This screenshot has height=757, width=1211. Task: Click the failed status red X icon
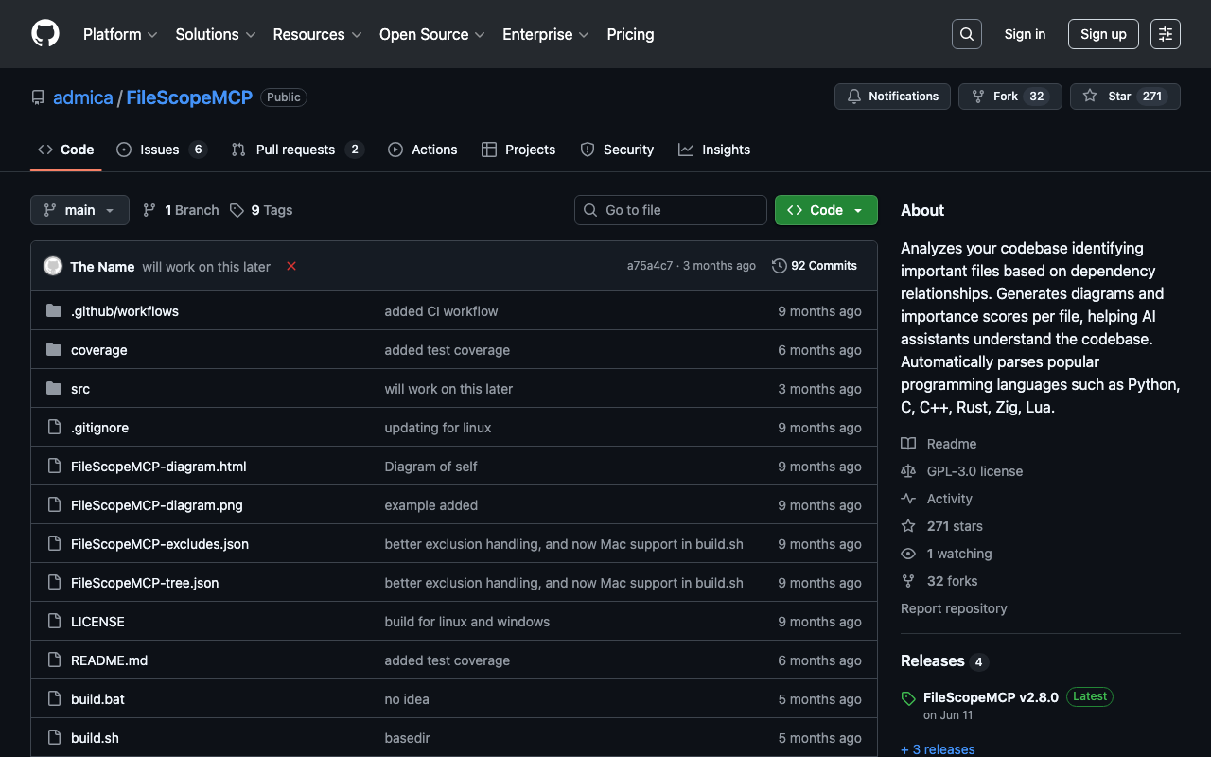coord(291,267)
